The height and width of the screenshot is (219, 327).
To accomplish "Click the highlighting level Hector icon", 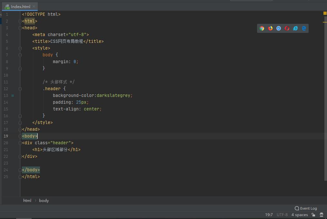I will point(321,214).
